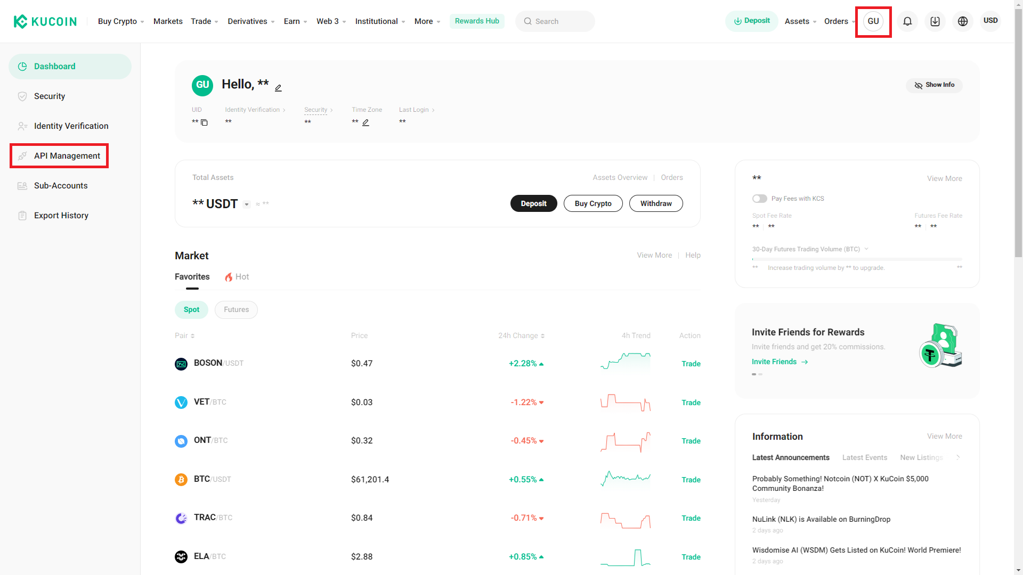This screenshot has width=1023, height=575.
Task: Select the New Listings tab
Action: 922,458
